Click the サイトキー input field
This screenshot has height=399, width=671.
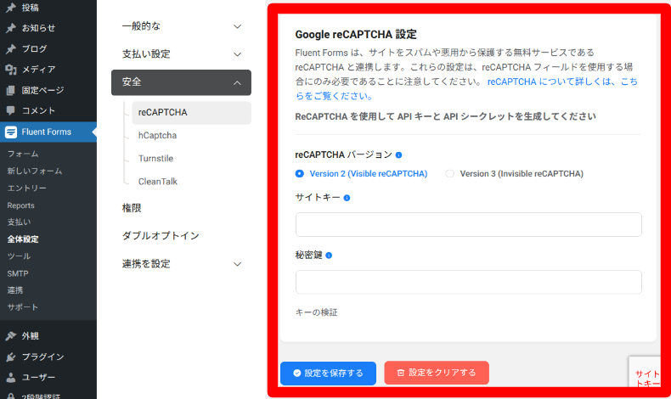[x=469, y=224]
